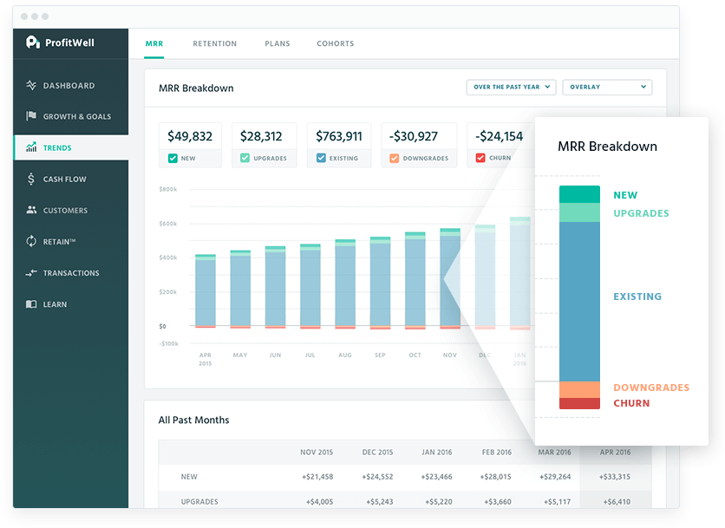The width and height of the screenshot is (725, 528).
Task: Open Learn via the book icon
Action: pyautogui.click(x=31, y=304)
